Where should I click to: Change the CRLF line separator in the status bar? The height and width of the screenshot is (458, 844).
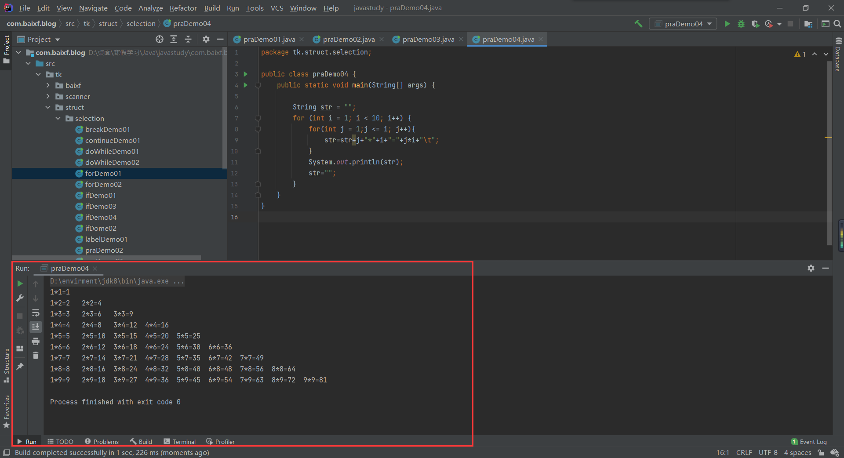point(744,452)
